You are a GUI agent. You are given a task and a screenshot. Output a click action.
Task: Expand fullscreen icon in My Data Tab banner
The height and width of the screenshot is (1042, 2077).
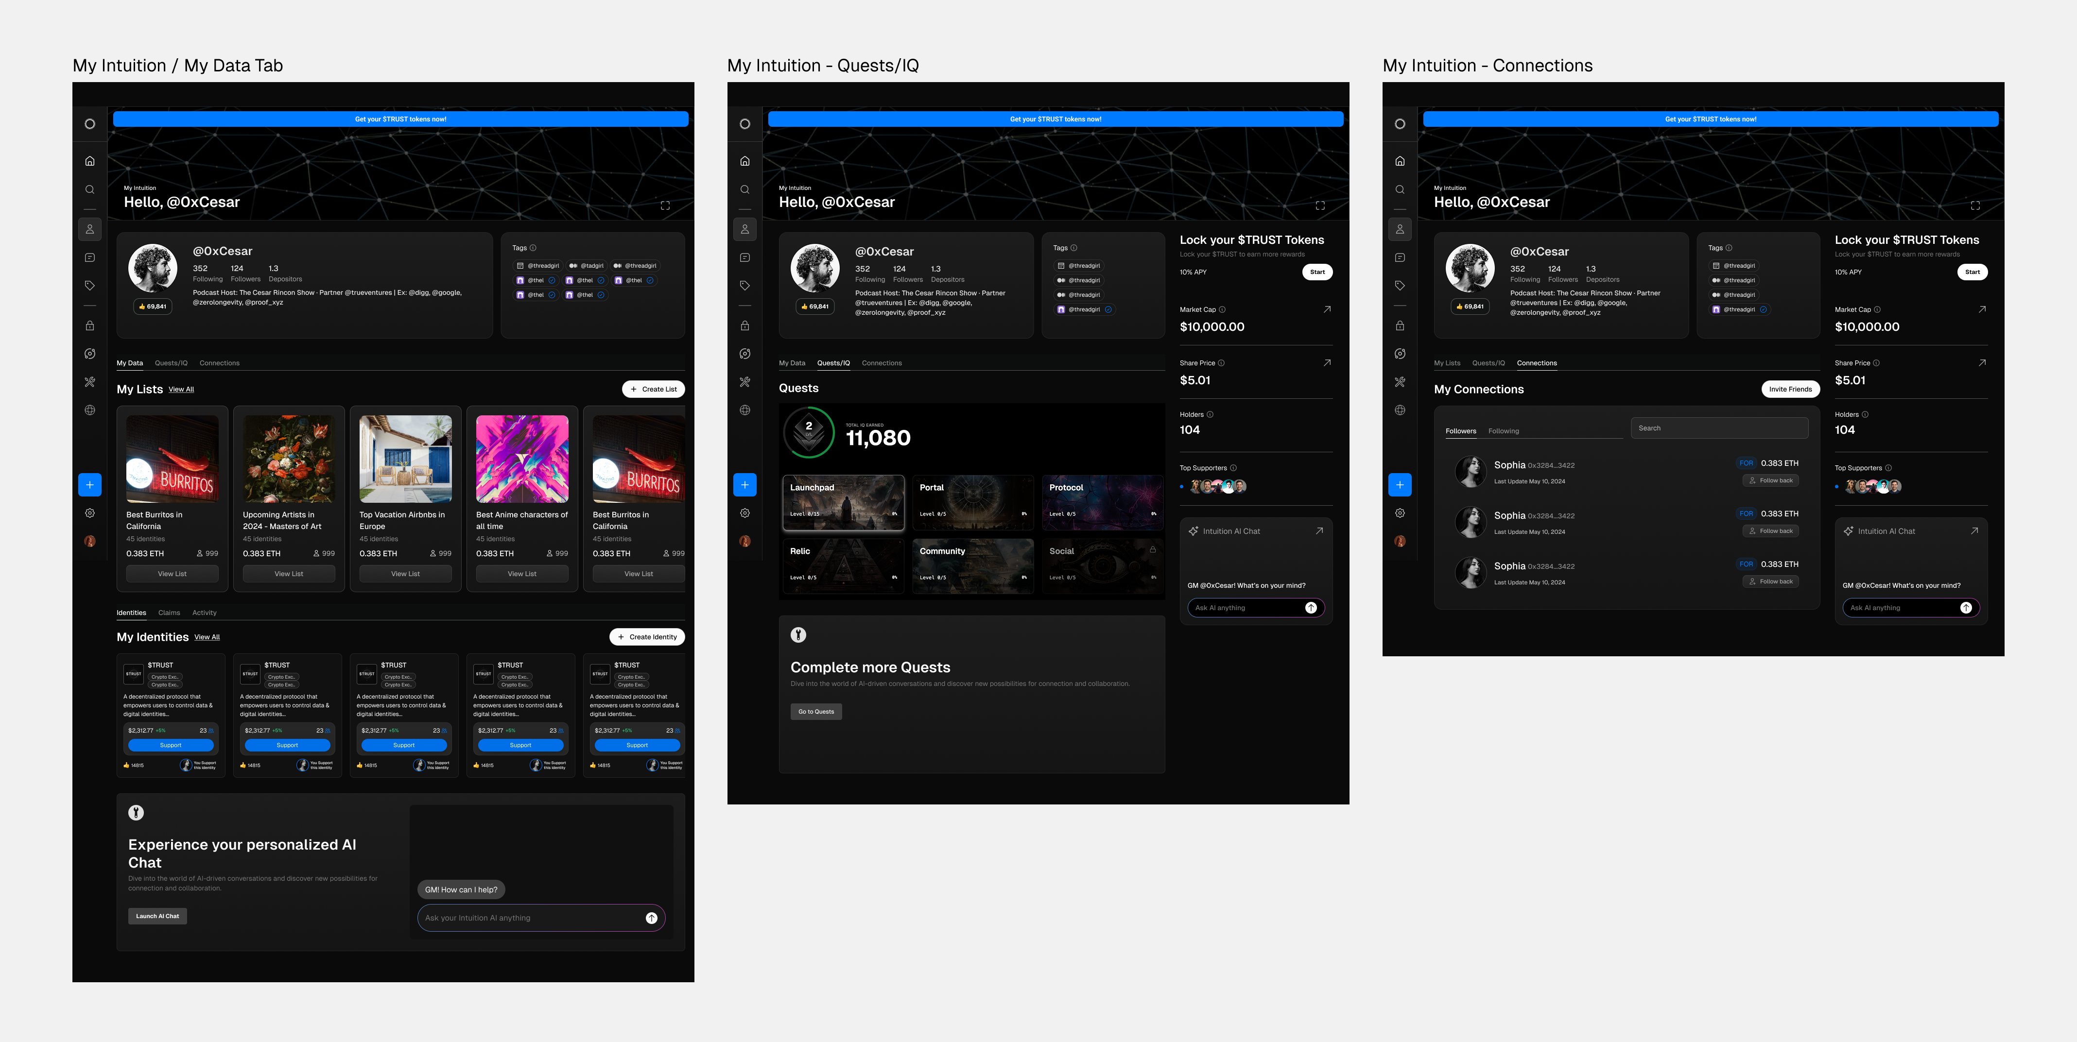point(665,205)
